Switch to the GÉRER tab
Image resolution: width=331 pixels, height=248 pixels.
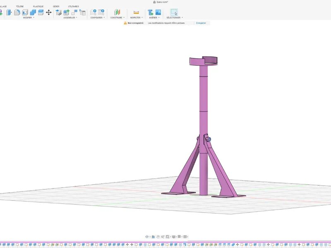click(x=56, y=7)
